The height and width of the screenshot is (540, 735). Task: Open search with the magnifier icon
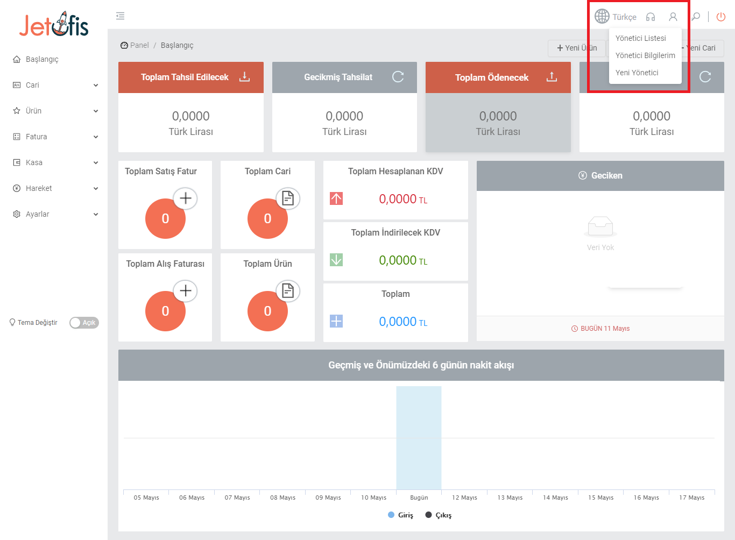tap(696, 17)
